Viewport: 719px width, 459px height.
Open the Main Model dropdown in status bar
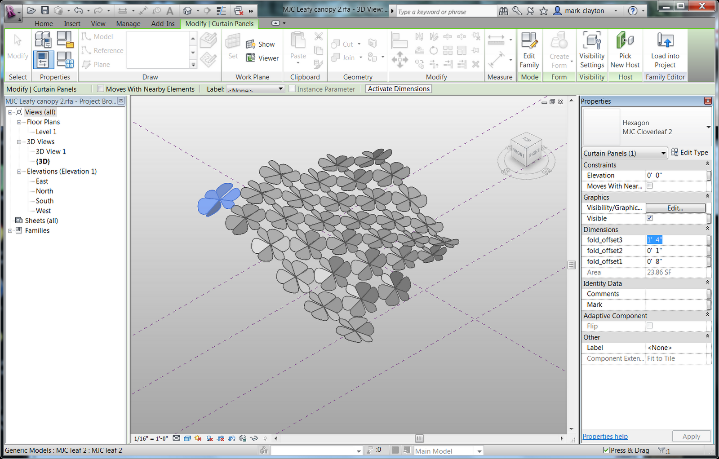pos(448,450)
